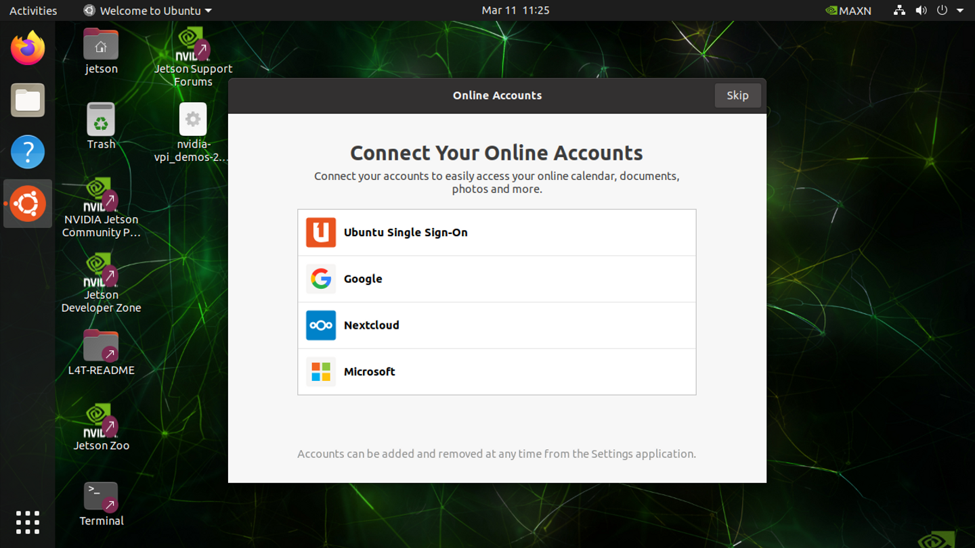Viewport: 975px width, 548px height.
Task: Click the network status icon
Action: (x=899, y=10)
